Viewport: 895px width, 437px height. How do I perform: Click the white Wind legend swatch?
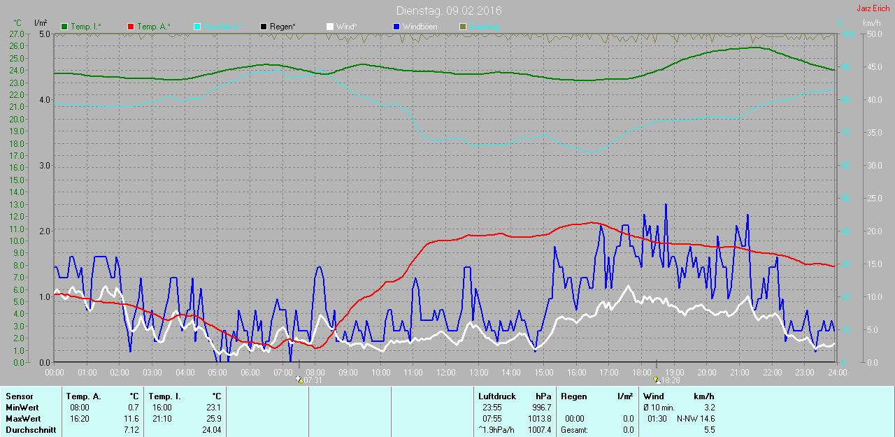pyautogui.click(x=329, y=27)
